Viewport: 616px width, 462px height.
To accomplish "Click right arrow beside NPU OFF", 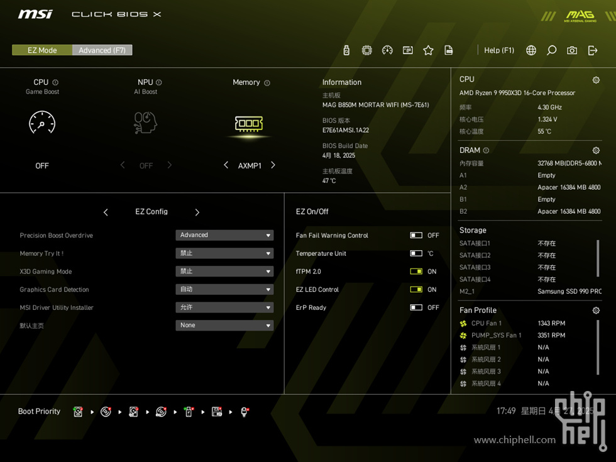I will click(x=170, y=165).
